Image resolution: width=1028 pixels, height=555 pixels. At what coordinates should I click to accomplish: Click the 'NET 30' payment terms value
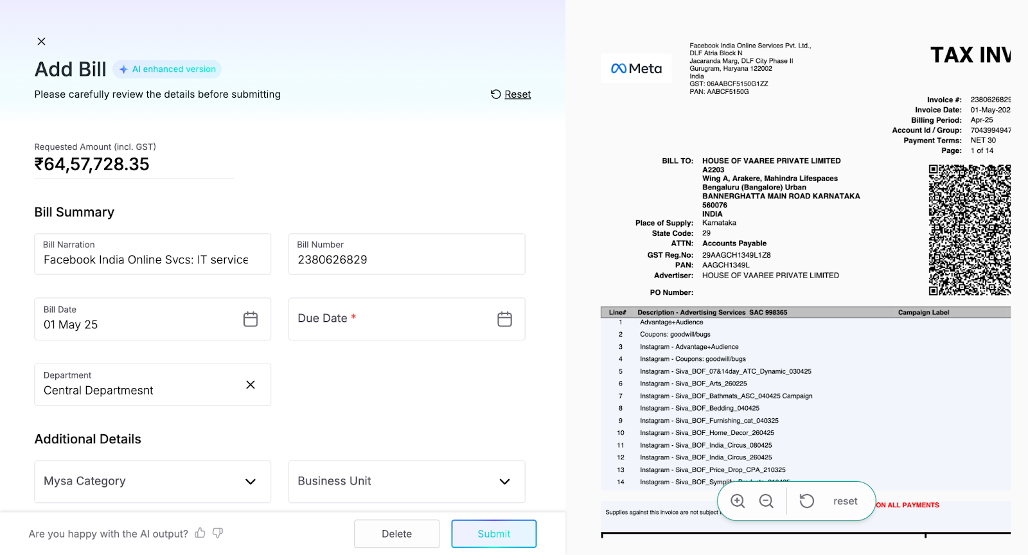coord(983,140)
